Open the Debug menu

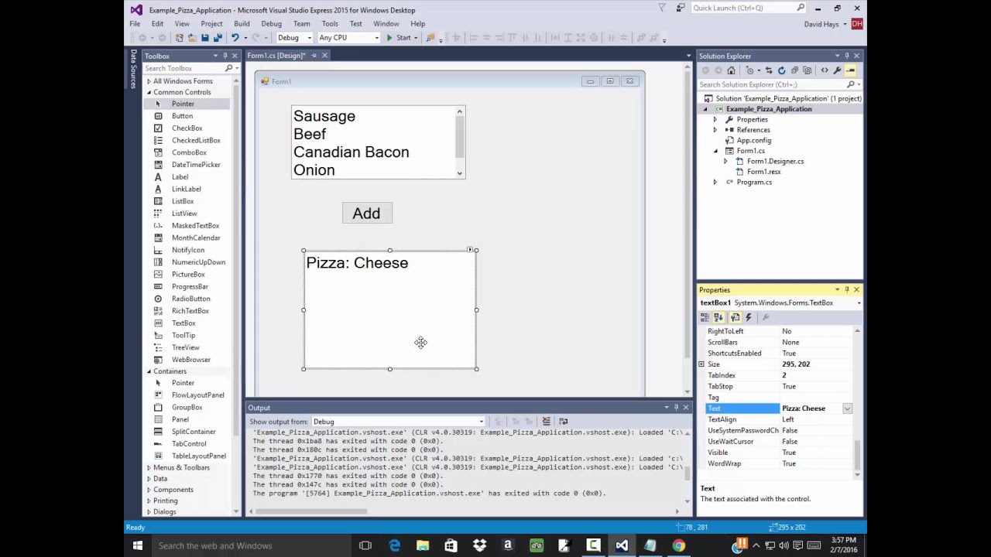pyautogui.click(x=271, y=24)
